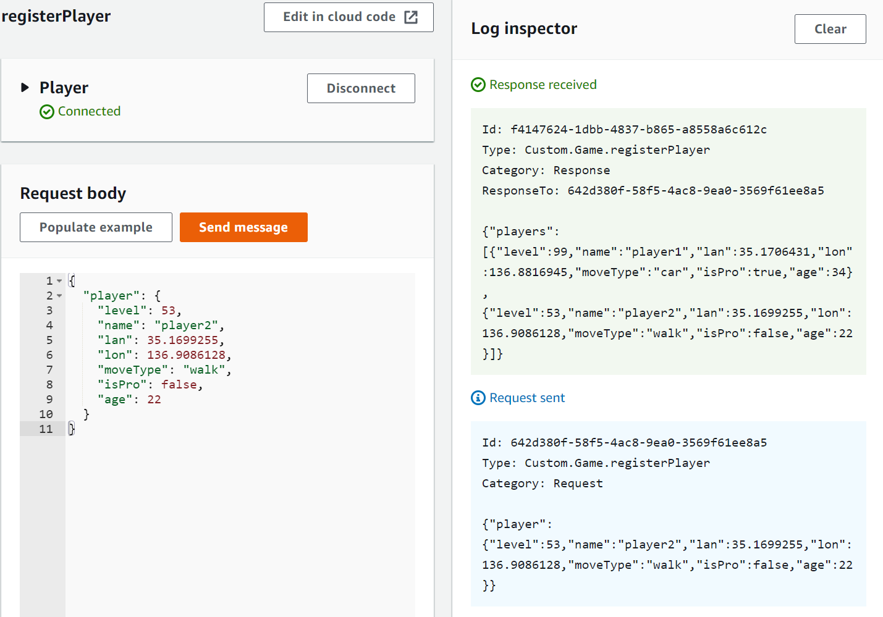This screenshot has height=617, width=883.
Task: Click the Id line in the Request sent log
Action: tap(624, 443)
